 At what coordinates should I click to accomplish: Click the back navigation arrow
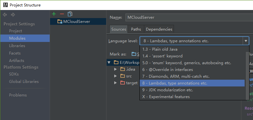tap(5, 15)
